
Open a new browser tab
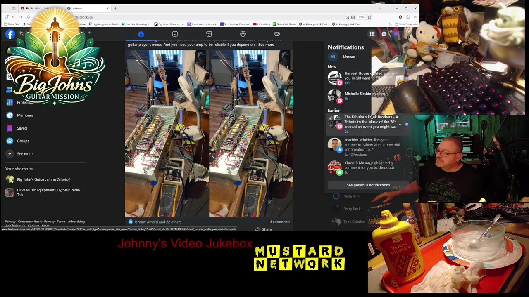click(x=115, y=8)
